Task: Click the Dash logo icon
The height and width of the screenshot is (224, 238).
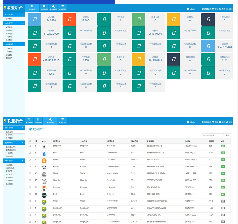Action: point(44,195)
